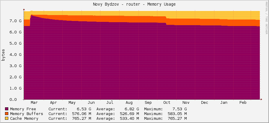Click the 'Aug' label on the time axis
Viewport: 269px width, 123px height.
129,103
